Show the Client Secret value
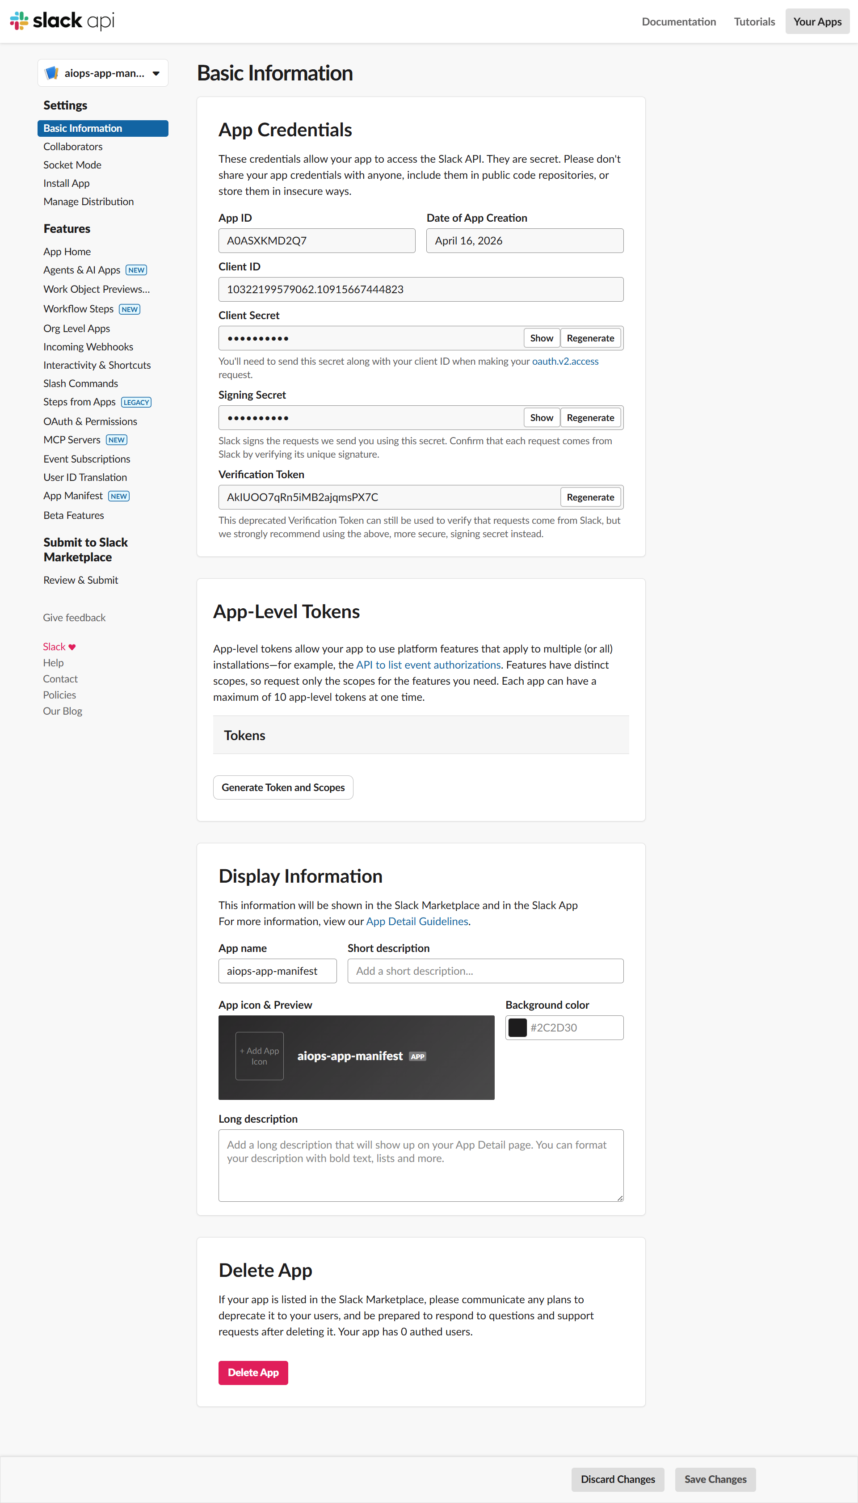Screen dimensions: 858x1503 (542, 338)
